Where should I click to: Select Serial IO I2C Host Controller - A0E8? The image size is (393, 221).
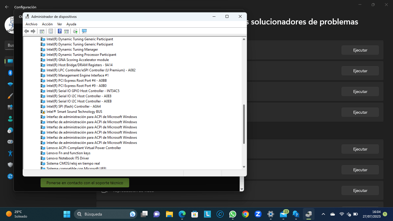[x=79, y=96]
